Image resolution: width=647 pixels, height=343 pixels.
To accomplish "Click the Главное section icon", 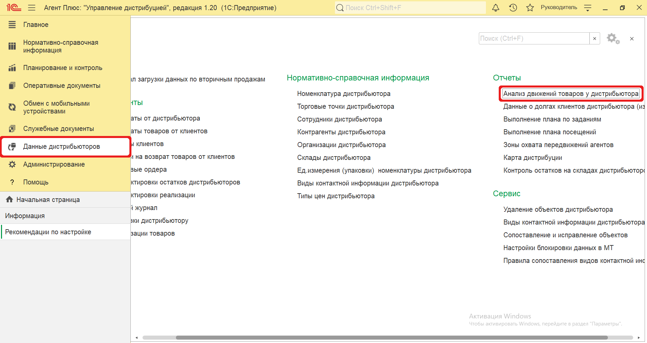I will [12, 25].
